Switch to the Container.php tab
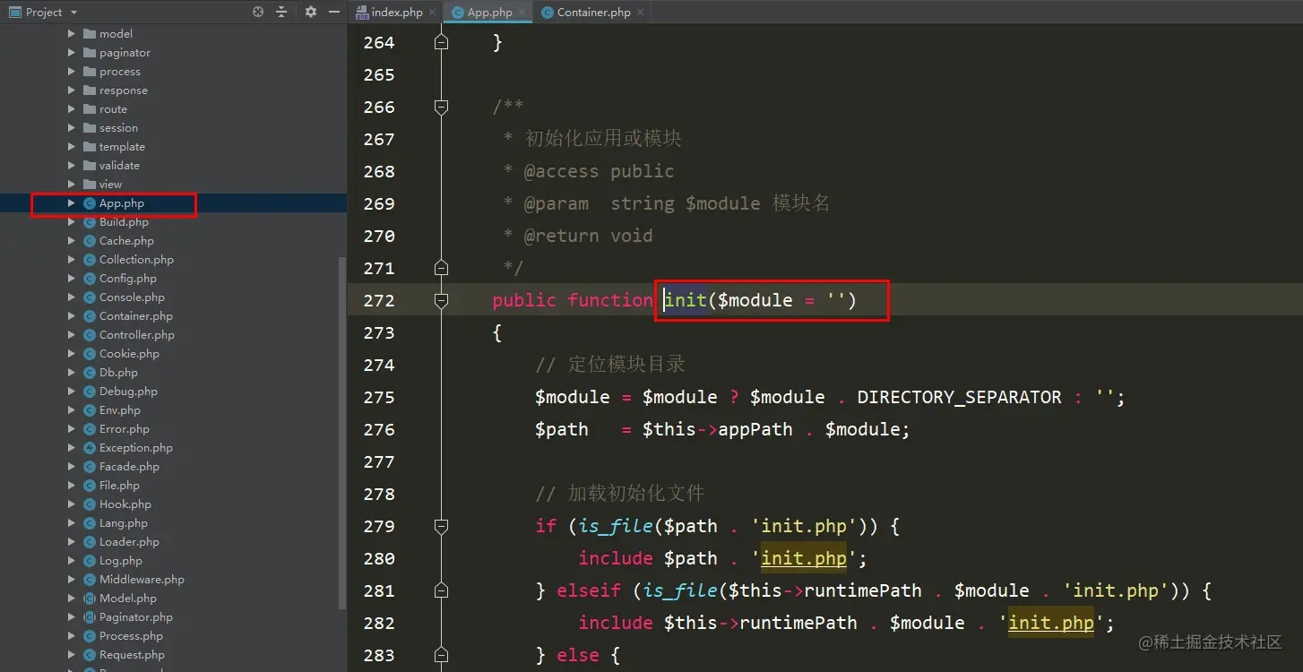This screenshot has height=672, width=1303. pos(593,13)
